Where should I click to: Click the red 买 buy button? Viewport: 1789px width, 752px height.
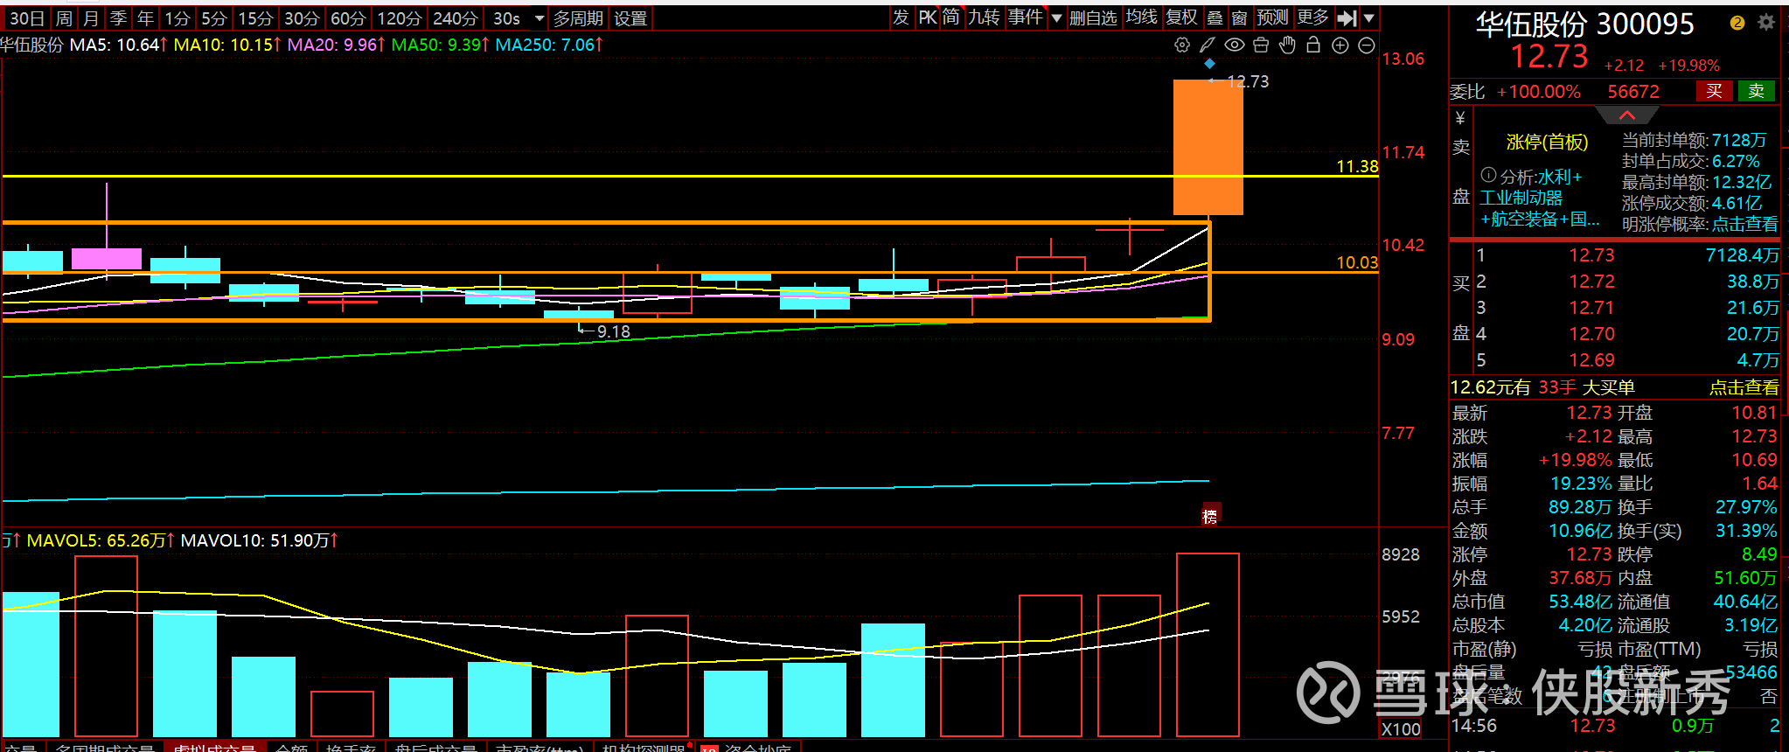(1714, 91)
